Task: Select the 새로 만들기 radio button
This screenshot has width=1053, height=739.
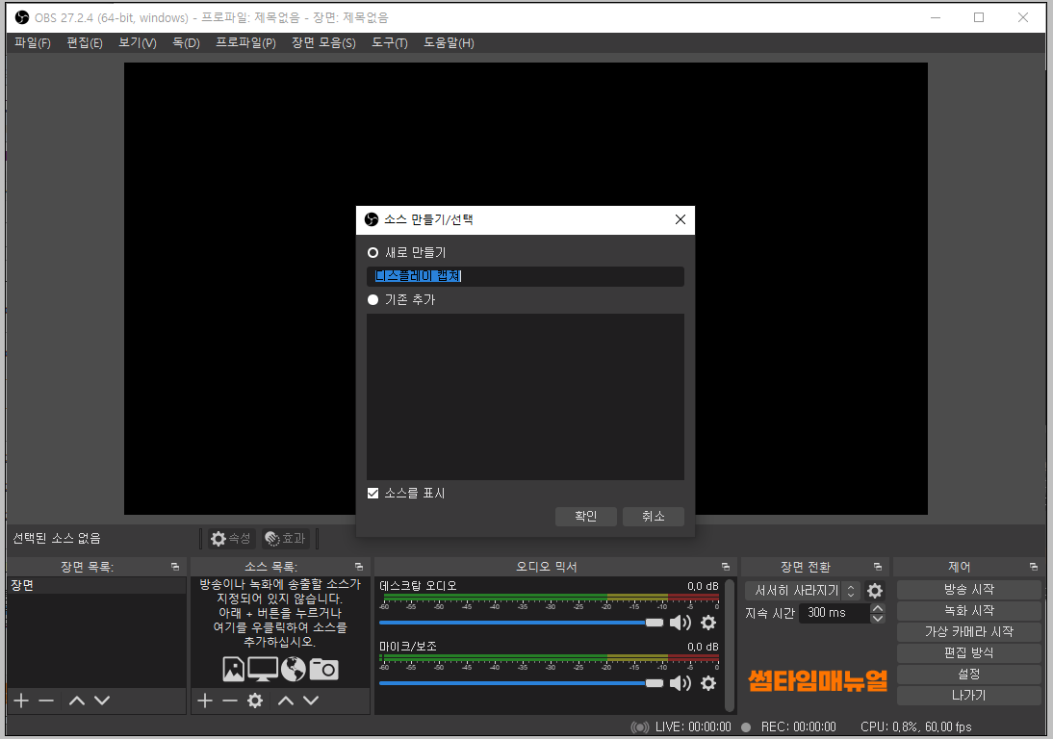Action: [x=372, y=253]
